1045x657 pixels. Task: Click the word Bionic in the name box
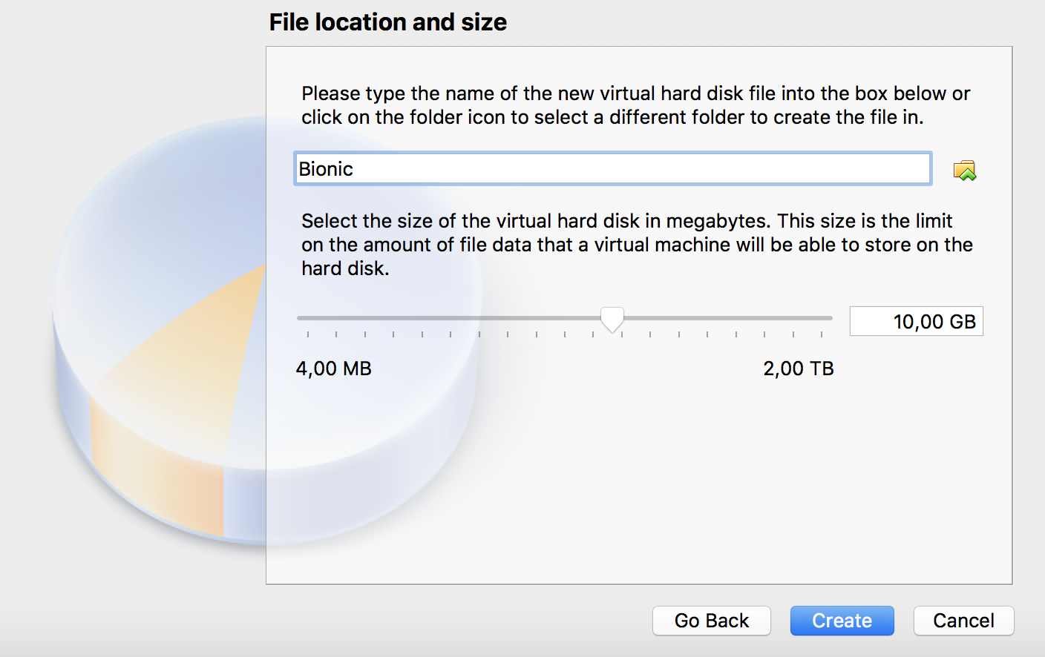(x=326, y=169)
